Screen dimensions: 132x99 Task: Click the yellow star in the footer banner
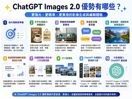tap(15, 95)
